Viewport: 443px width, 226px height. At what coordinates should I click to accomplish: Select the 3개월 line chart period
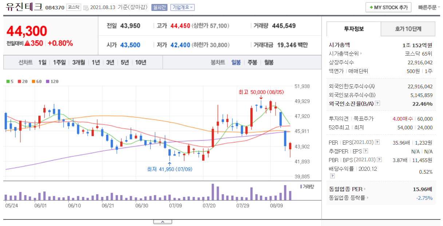79,62
